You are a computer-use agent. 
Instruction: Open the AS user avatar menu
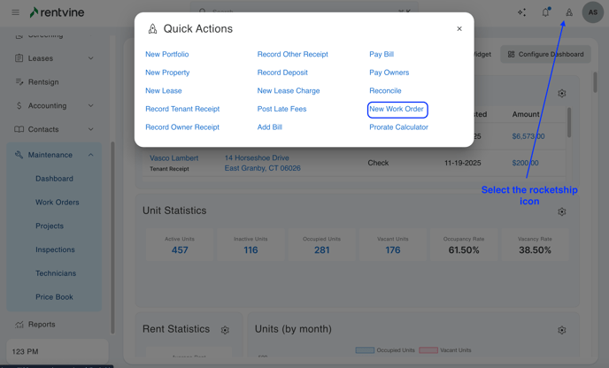pos(593,12)
